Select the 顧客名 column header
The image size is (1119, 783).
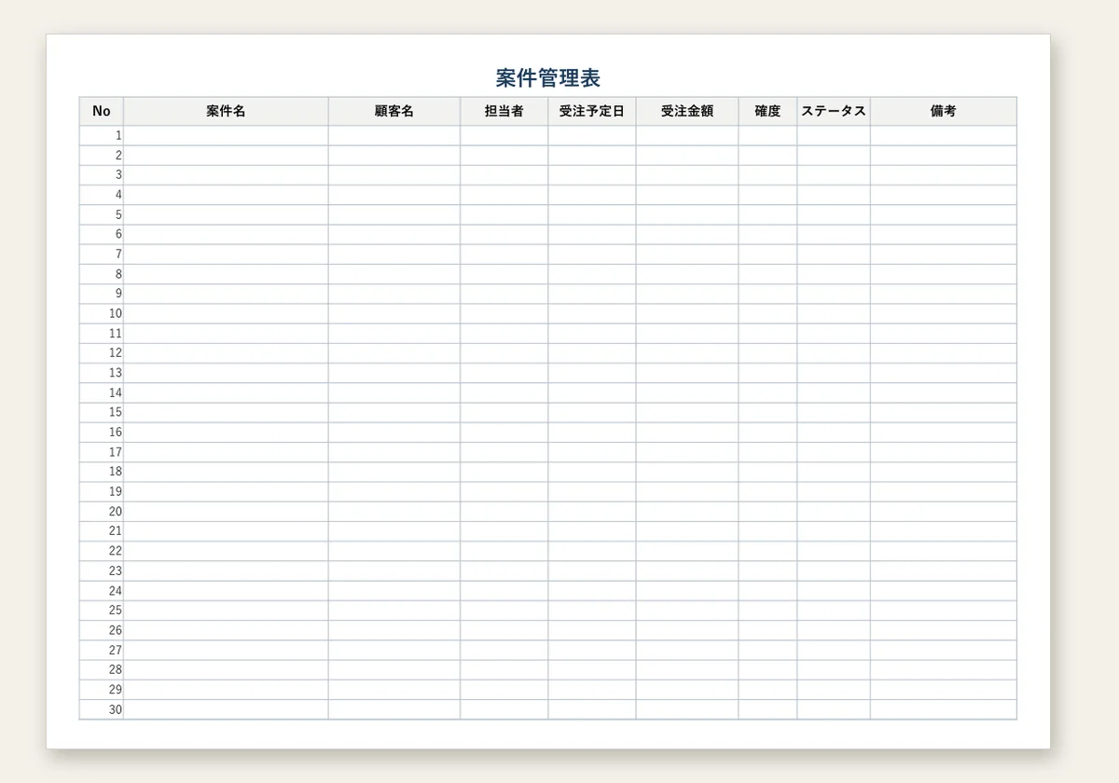(394, 111)
